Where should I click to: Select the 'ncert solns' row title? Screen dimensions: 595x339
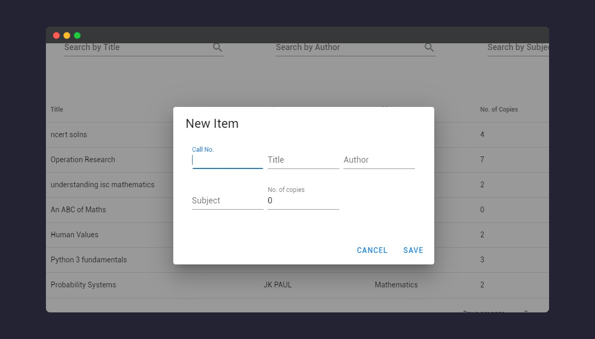click(x=69, y=135)
